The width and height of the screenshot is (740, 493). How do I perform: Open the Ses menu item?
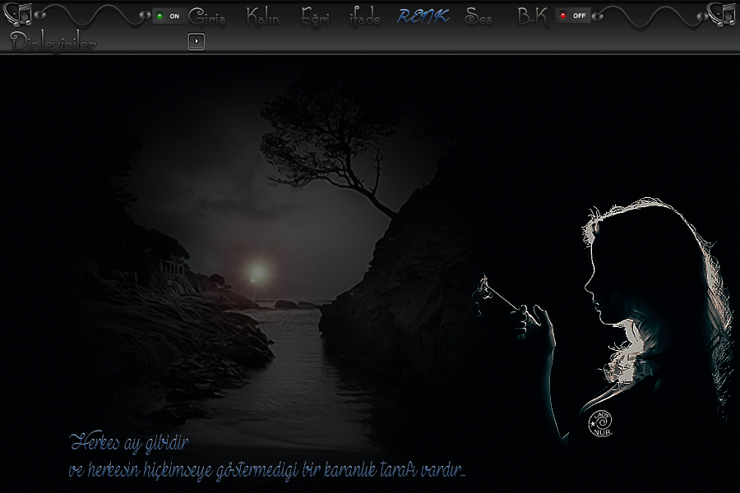pos(479,16)
